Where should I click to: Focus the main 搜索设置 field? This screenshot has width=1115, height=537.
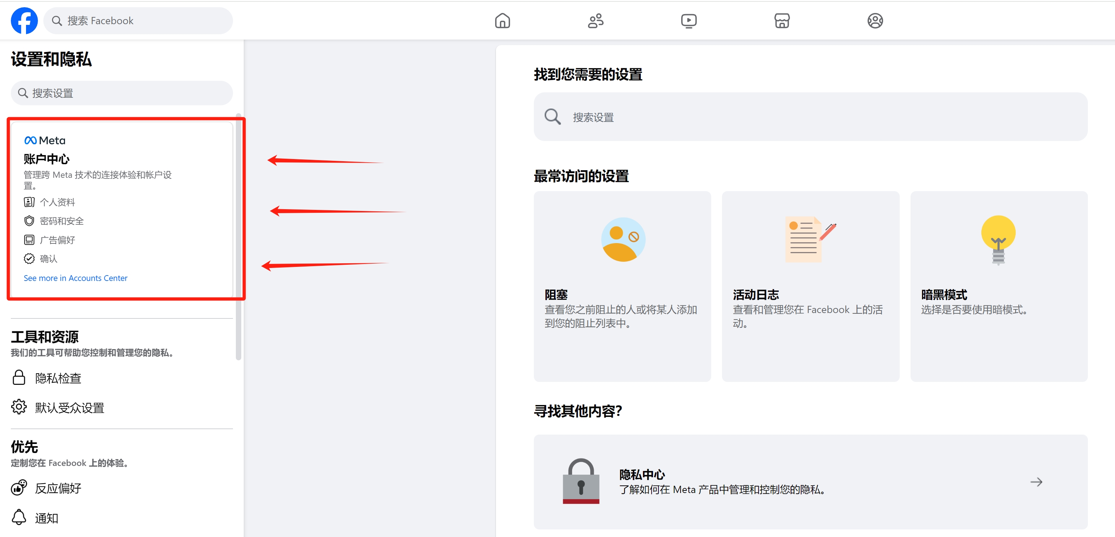[810, 116]
